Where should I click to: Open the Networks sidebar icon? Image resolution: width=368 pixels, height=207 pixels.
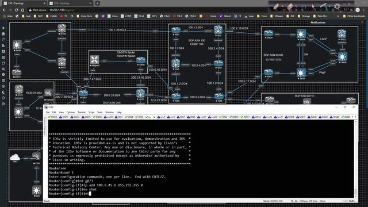3,40
